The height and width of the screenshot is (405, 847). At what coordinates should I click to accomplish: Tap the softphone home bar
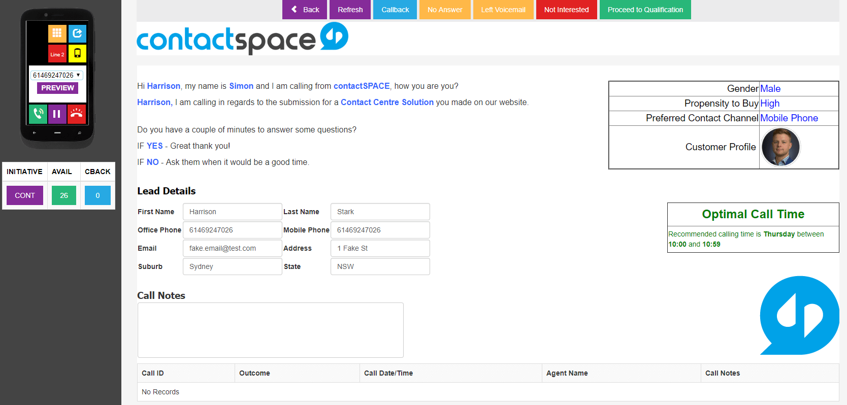point(57,132)
